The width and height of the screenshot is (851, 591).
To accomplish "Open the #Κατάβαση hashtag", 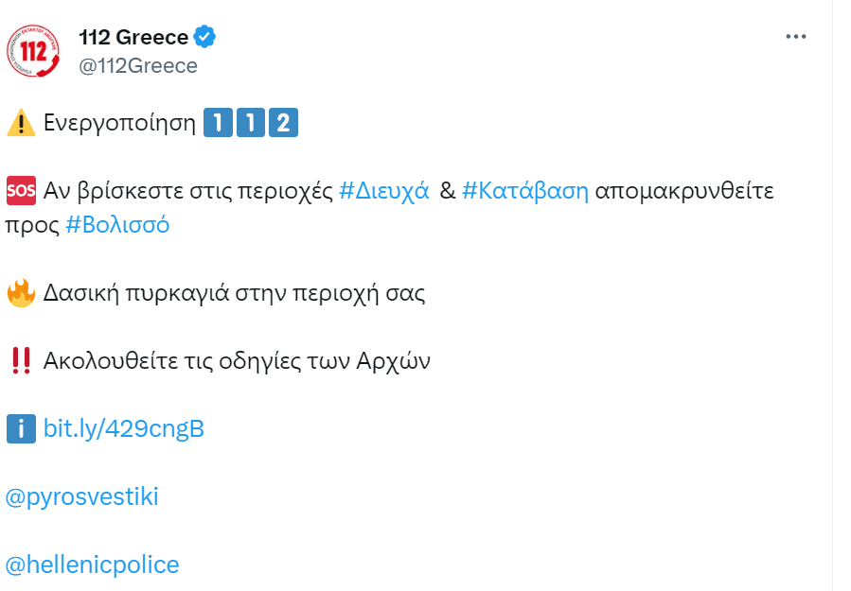I will point(524,191).
